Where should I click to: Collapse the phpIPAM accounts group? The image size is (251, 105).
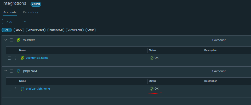tap(5, 71)
